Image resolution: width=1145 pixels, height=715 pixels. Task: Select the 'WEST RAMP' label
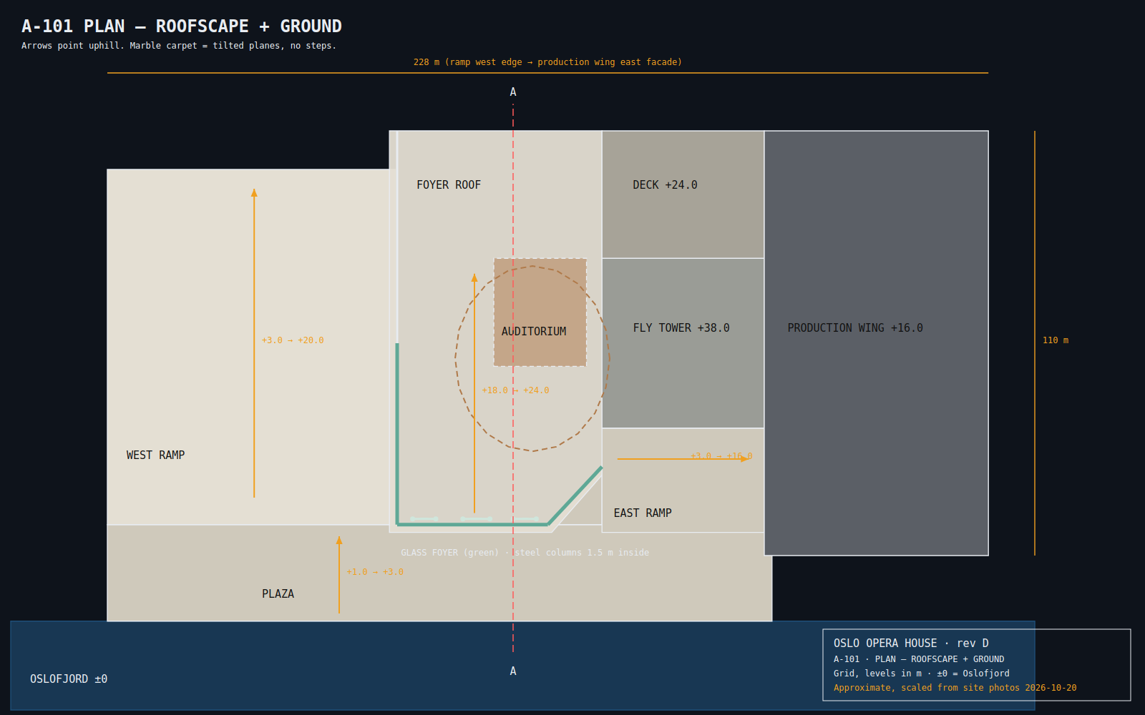[156, 455]
